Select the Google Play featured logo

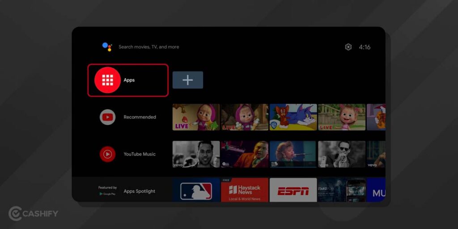pos(107,194)
